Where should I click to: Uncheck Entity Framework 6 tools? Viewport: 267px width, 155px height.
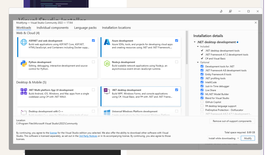pyautogui.click(x=202, y=74)
